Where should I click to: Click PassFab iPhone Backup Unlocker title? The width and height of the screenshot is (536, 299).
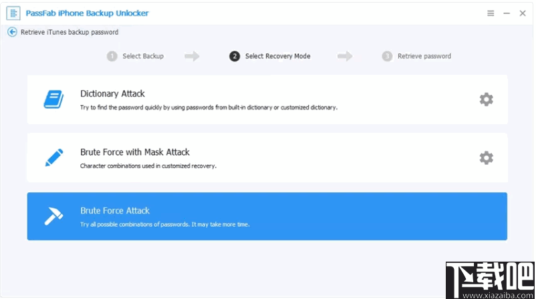pos(87,13)
